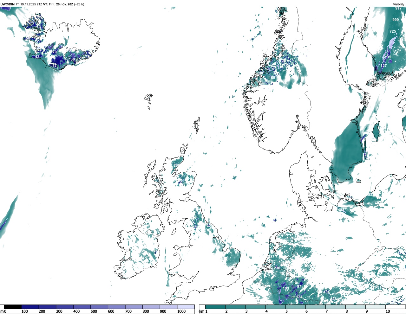Click the black 0–100 m legend swatch
The height and width of the screenshot is (314, 406).
tap(13, 307)
